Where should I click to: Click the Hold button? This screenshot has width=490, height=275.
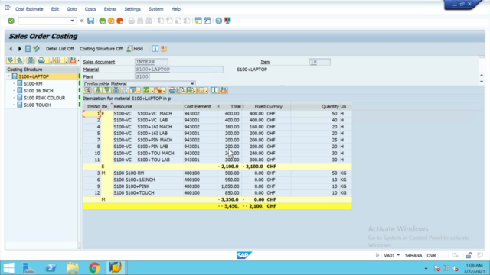[135, 49]
